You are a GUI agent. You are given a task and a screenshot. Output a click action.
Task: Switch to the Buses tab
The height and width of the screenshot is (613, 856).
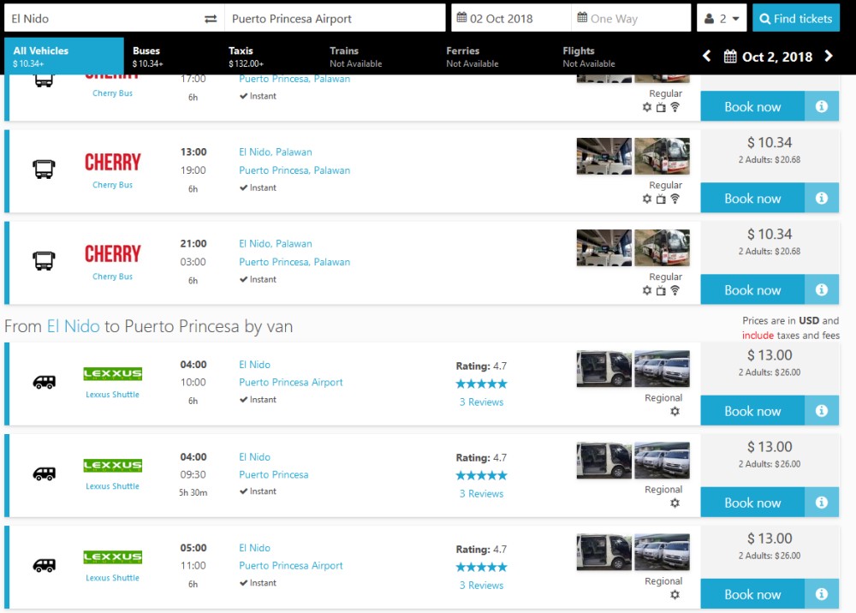[x=147, y=57]
